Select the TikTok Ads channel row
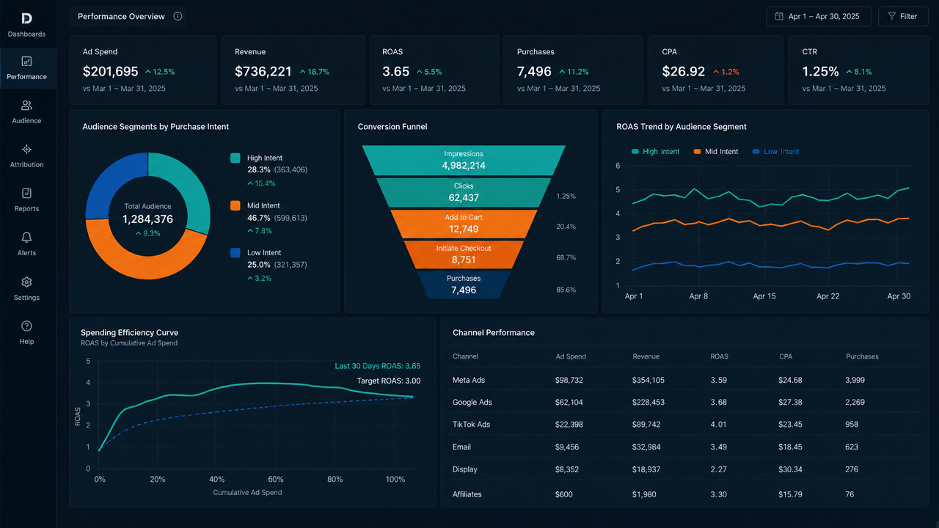939x528 pixels. pyautogui.click(x=684, y=425)
